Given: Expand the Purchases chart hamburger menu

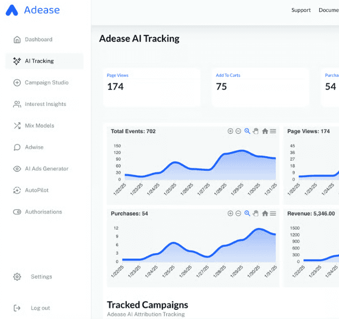Looking at the screenshot, I should (x=273, y=214).
